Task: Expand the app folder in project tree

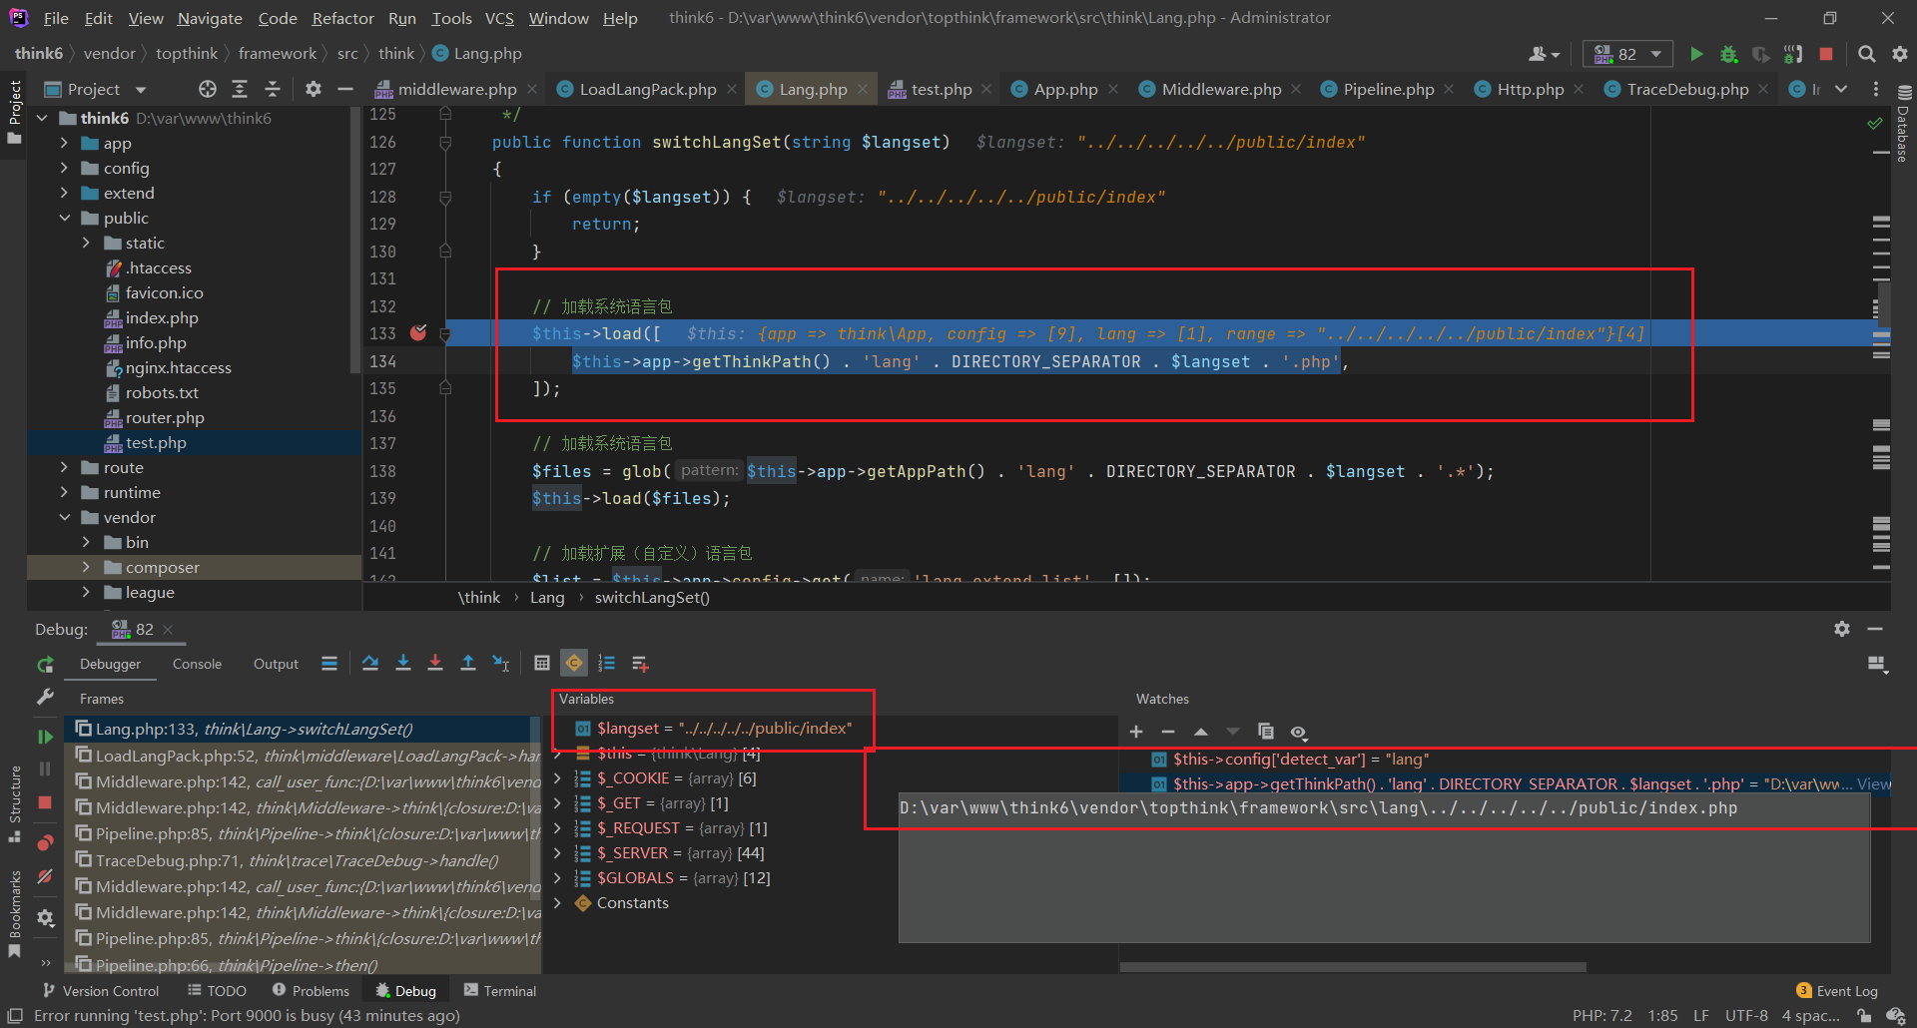Action: point(65,143)
